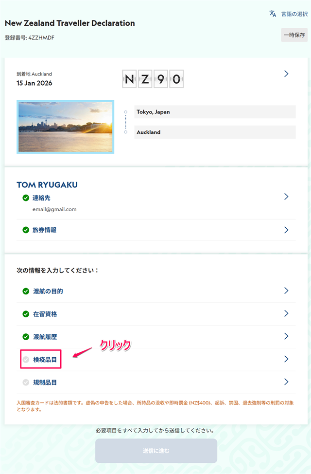Expand the 検疫品目 section chevron
Screen dimensions: 311x474
pyautogui.click(x=286, y=359)
